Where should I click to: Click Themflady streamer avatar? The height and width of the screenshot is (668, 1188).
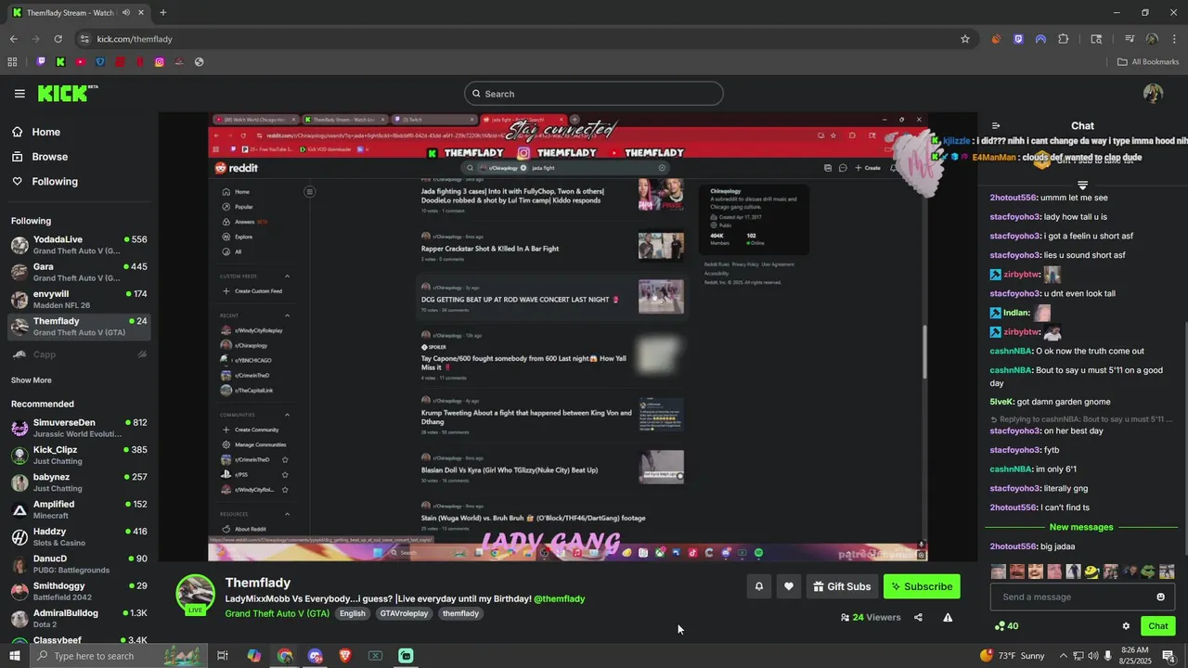[x=196, y=595]
